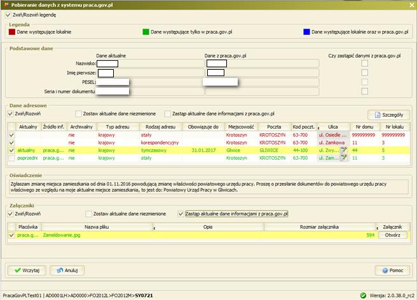
Task: Open the Szczegóły details button
Action: [x=388, y=115]
